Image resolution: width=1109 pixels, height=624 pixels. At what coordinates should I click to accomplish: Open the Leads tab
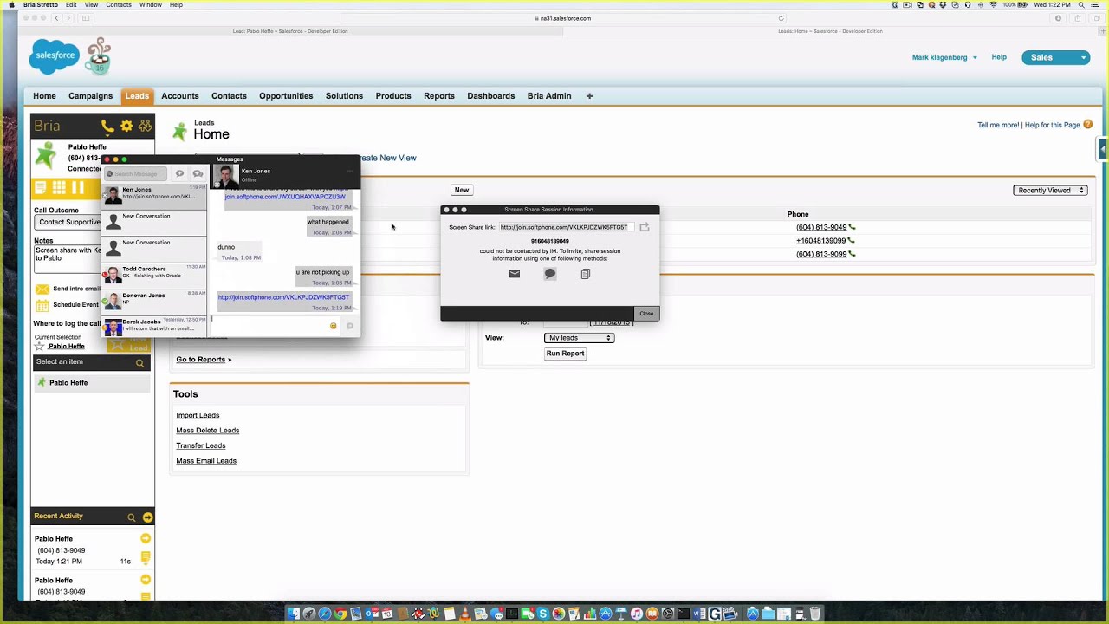[137, 96]
